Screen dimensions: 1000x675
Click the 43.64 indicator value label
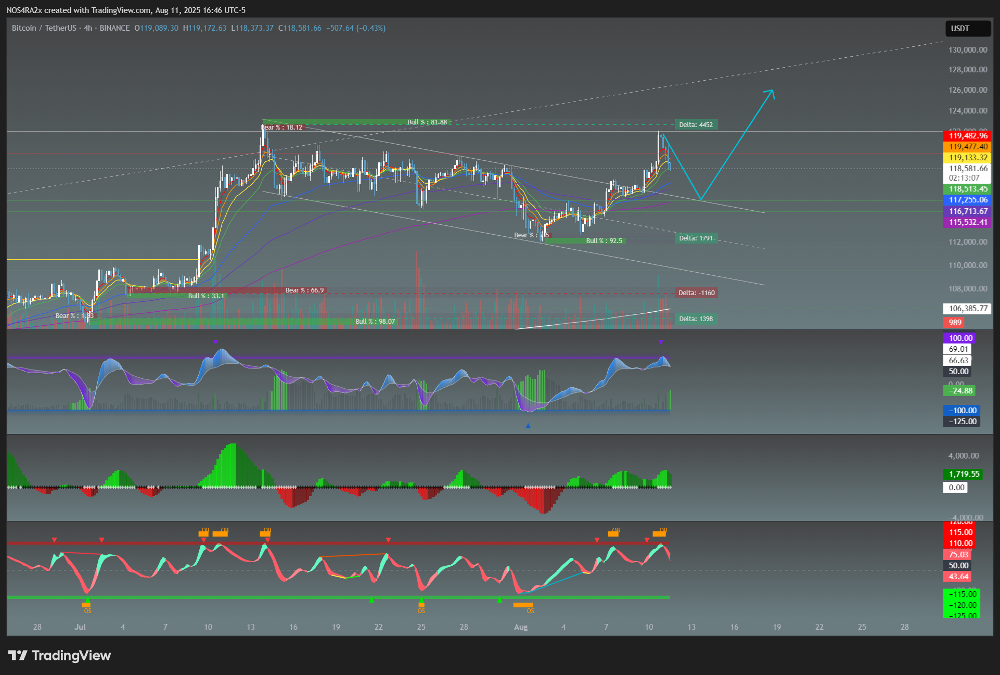958,577
